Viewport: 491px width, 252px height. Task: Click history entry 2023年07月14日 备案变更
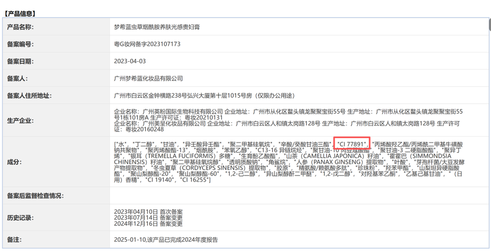[x=148, y=217]
